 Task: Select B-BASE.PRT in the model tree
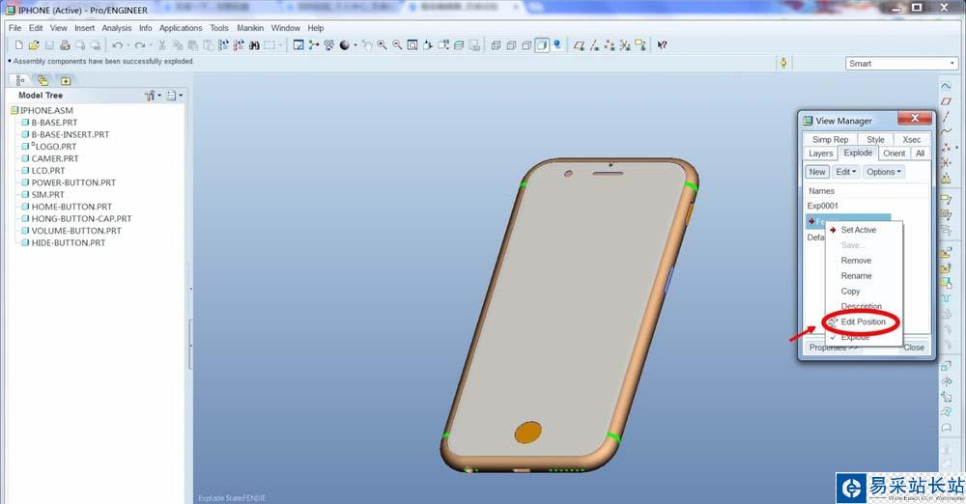coord(49,122)
